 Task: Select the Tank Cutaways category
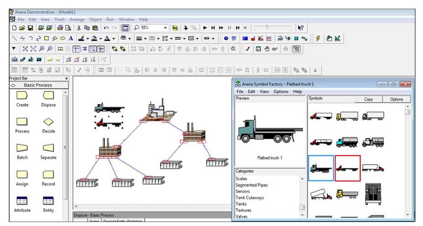click(x=250, y=198)
